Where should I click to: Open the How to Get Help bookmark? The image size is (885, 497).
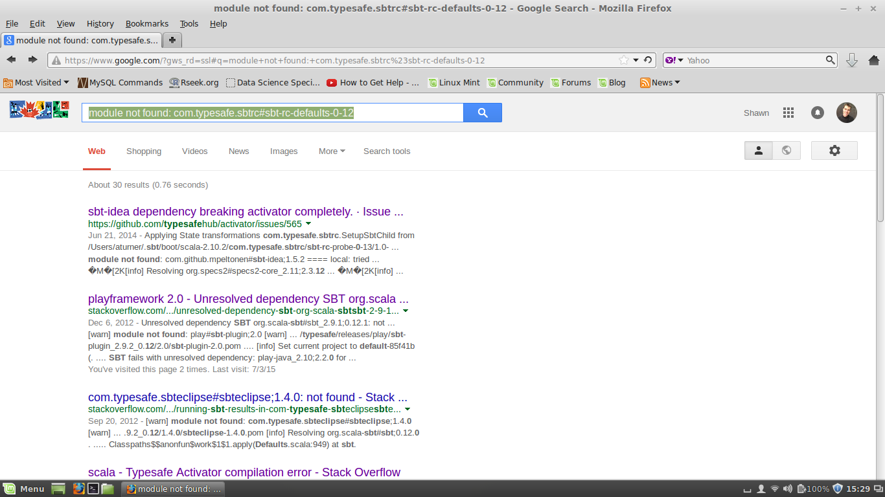373,82
